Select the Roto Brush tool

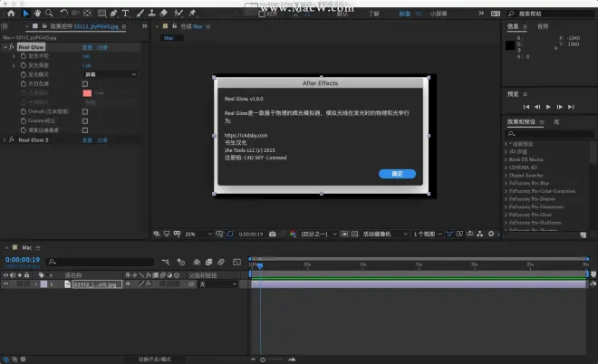point(178,14)
